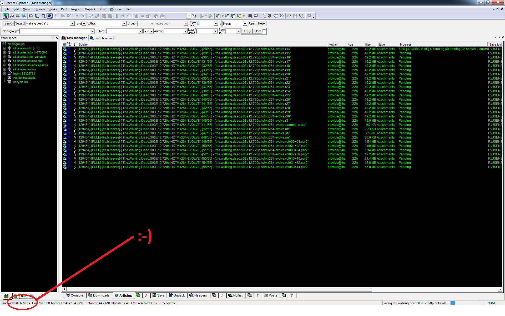The image size is (505, 316).
Task: Switch to the Search service tab
Action: point(102,38)
